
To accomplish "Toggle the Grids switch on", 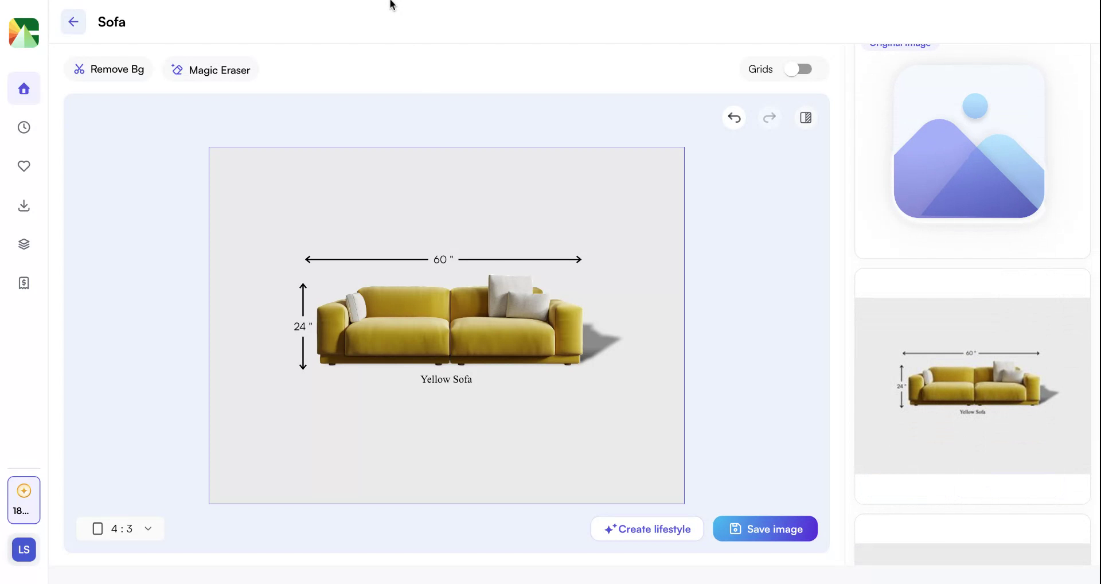I will point(799,69).
